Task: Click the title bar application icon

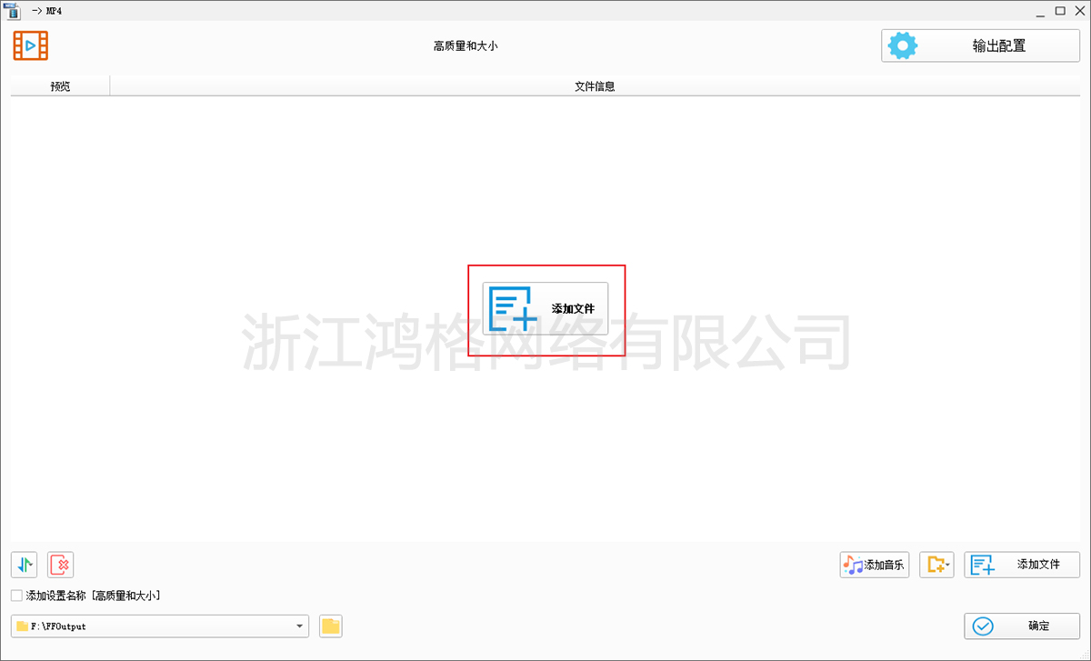Action: coord(12,10)
